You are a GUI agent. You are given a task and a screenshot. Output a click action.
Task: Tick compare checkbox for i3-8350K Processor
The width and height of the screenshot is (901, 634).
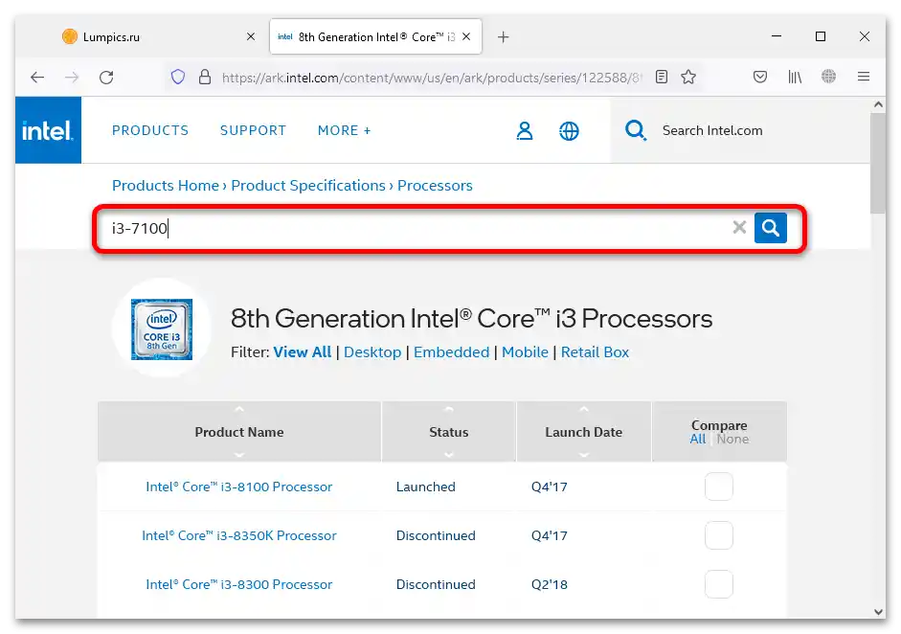(x=719, y=535)
